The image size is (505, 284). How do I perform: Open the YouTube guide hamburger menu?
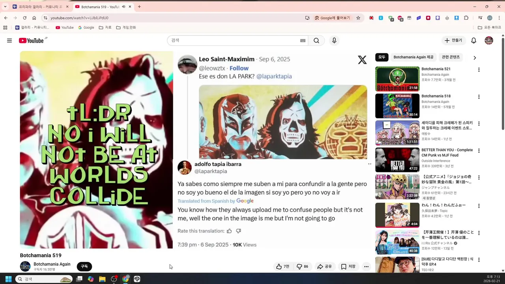coord(9,41)
